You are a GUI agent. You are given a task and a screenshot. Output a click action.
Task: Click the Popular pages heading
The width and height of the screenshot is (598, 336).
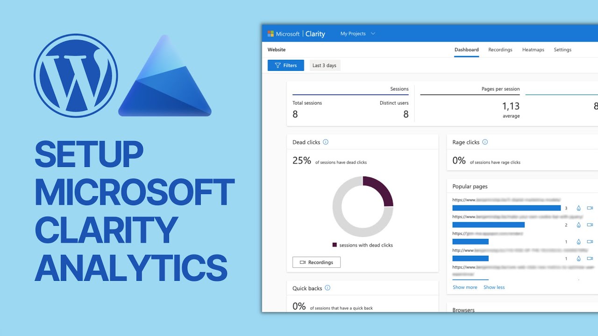(470, 186)
